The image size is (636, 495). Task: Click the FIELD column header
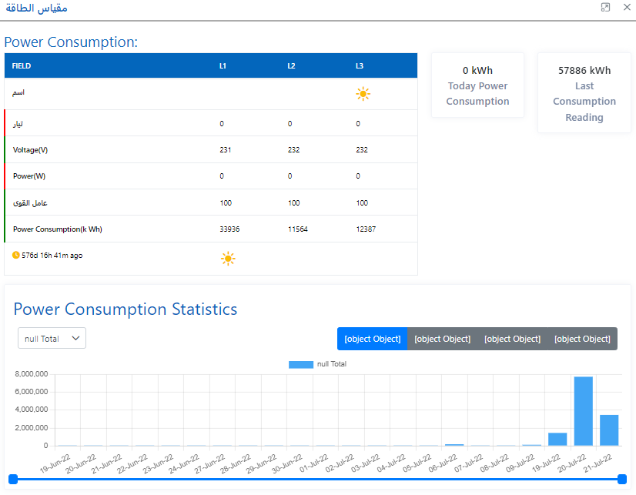[22, 66]
